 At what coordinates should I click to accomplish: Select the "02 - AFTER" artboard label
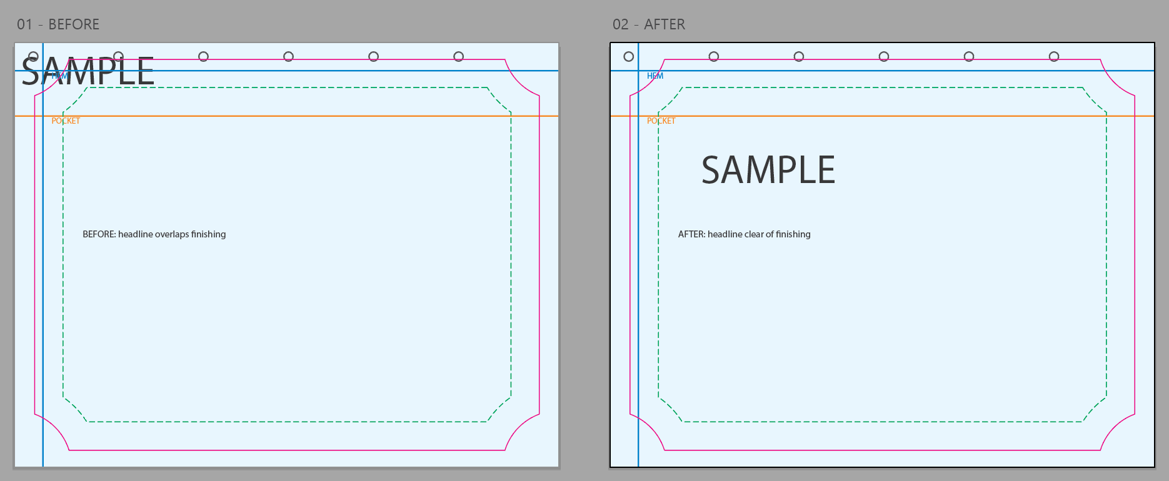tap(649, 24)
